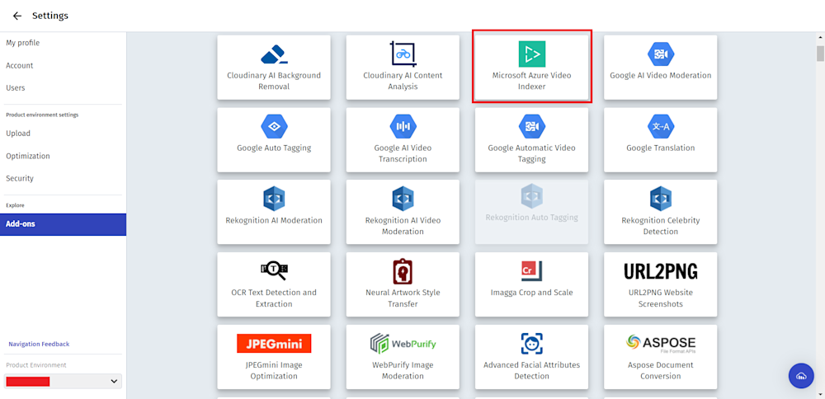The height and width of the screenshot is (399, 825).
Task: Click 'Rekognition Celebrity Detection' card title
Action: 661,226
